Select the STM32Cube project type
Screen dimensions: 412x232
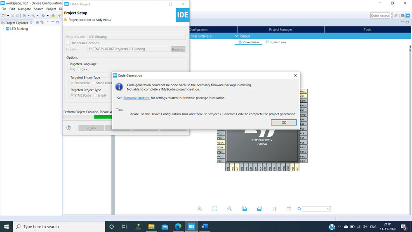point(72,95)
